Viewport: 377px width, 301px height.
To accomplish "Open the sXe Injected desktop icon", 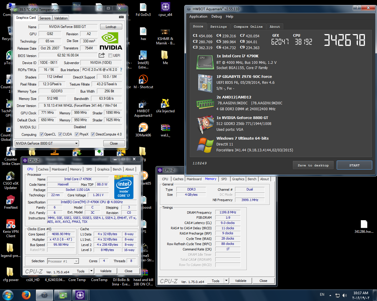I will (165, 106).
